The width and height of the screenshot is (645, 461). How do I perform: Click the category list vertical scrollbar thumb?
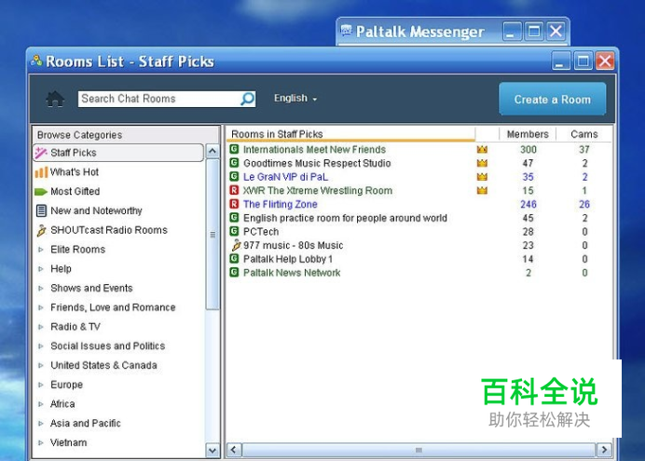coord(213,235)
